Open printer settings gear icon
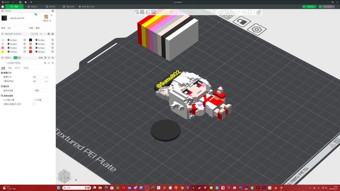Image resolution: width=340 pixels, height=191 pixels. 52,11
